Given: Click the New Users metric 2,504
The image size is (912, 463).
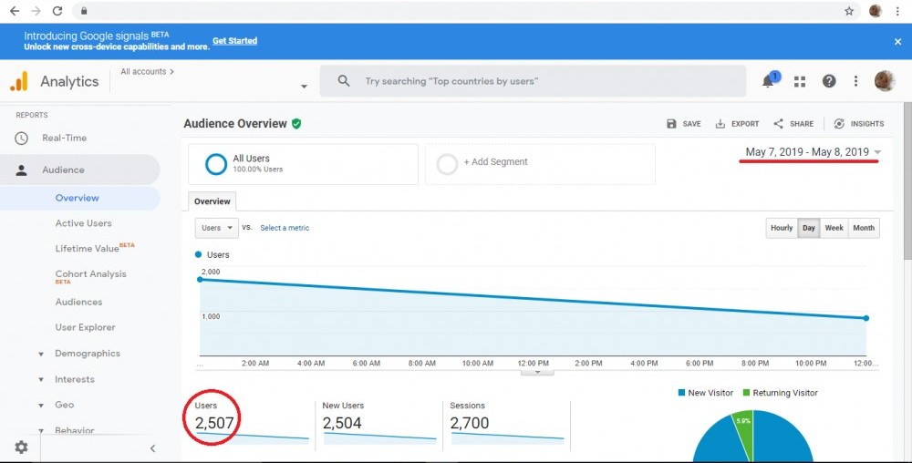Looking at the screenshot, I should (x=342, y=423).
